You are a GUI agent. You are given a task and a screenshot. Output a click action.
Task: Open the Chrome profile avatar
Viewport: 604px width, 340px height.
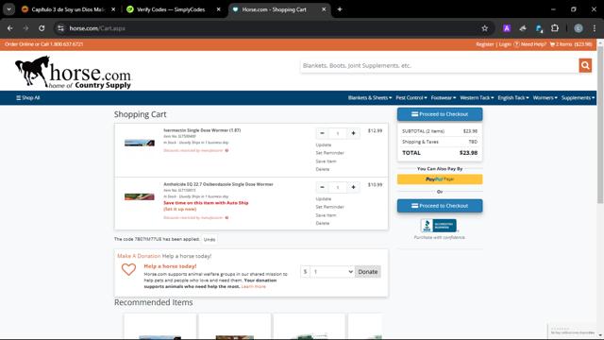tap(579, 28)
